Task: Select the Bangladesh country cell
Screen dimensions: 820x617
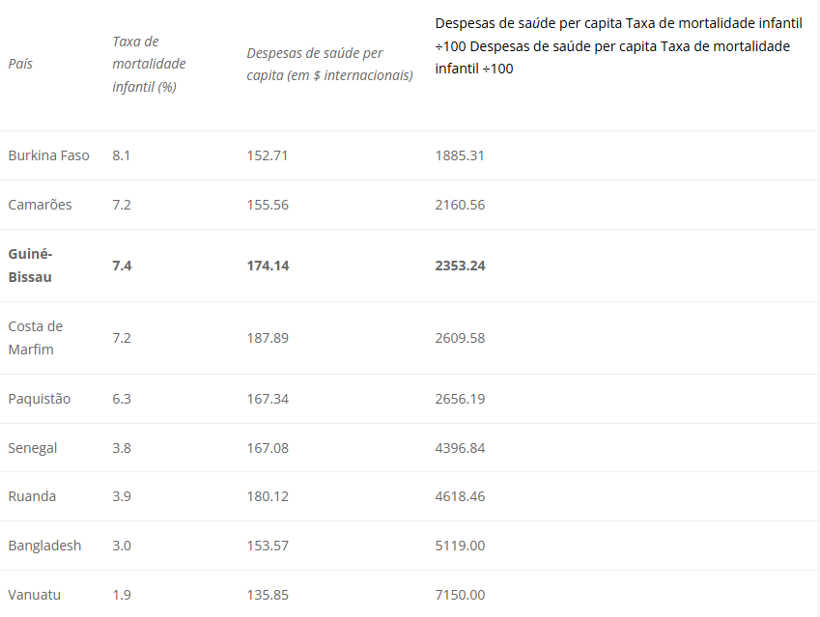Action: pyautogui.click(x=44, y=546)
